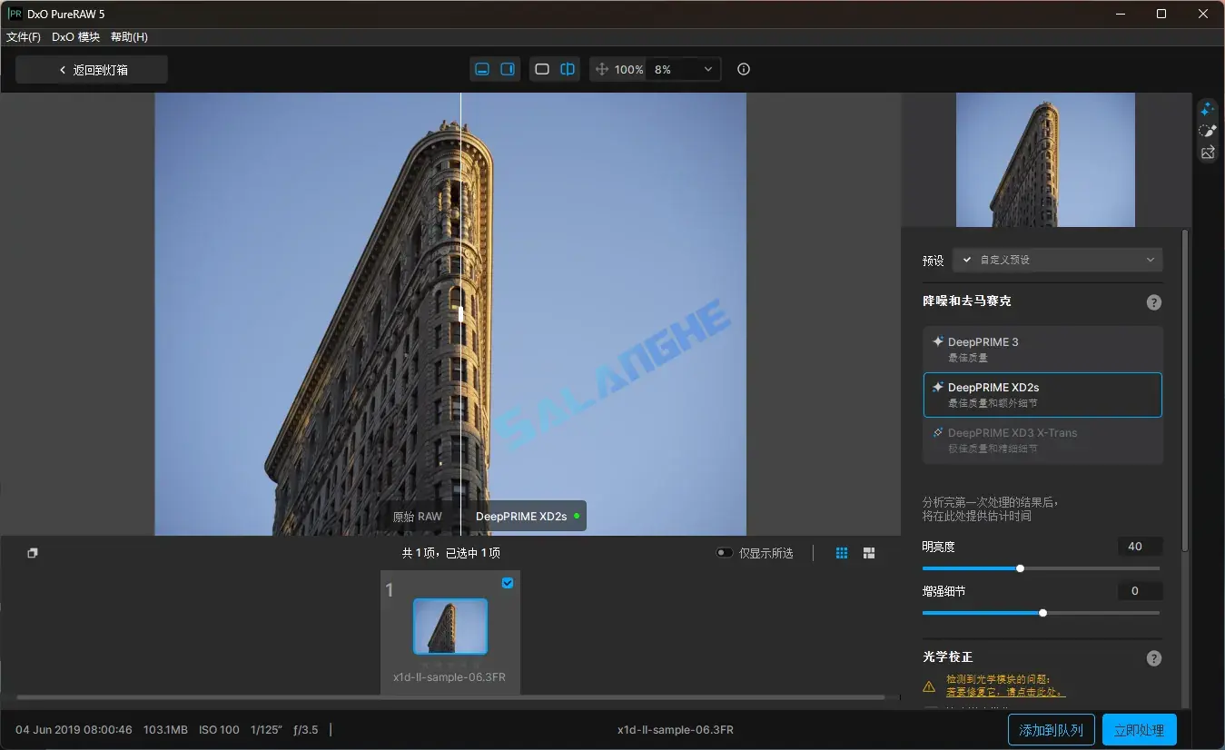
Task: Switch to the small grid view icon
Action: [x=841, y=552]
